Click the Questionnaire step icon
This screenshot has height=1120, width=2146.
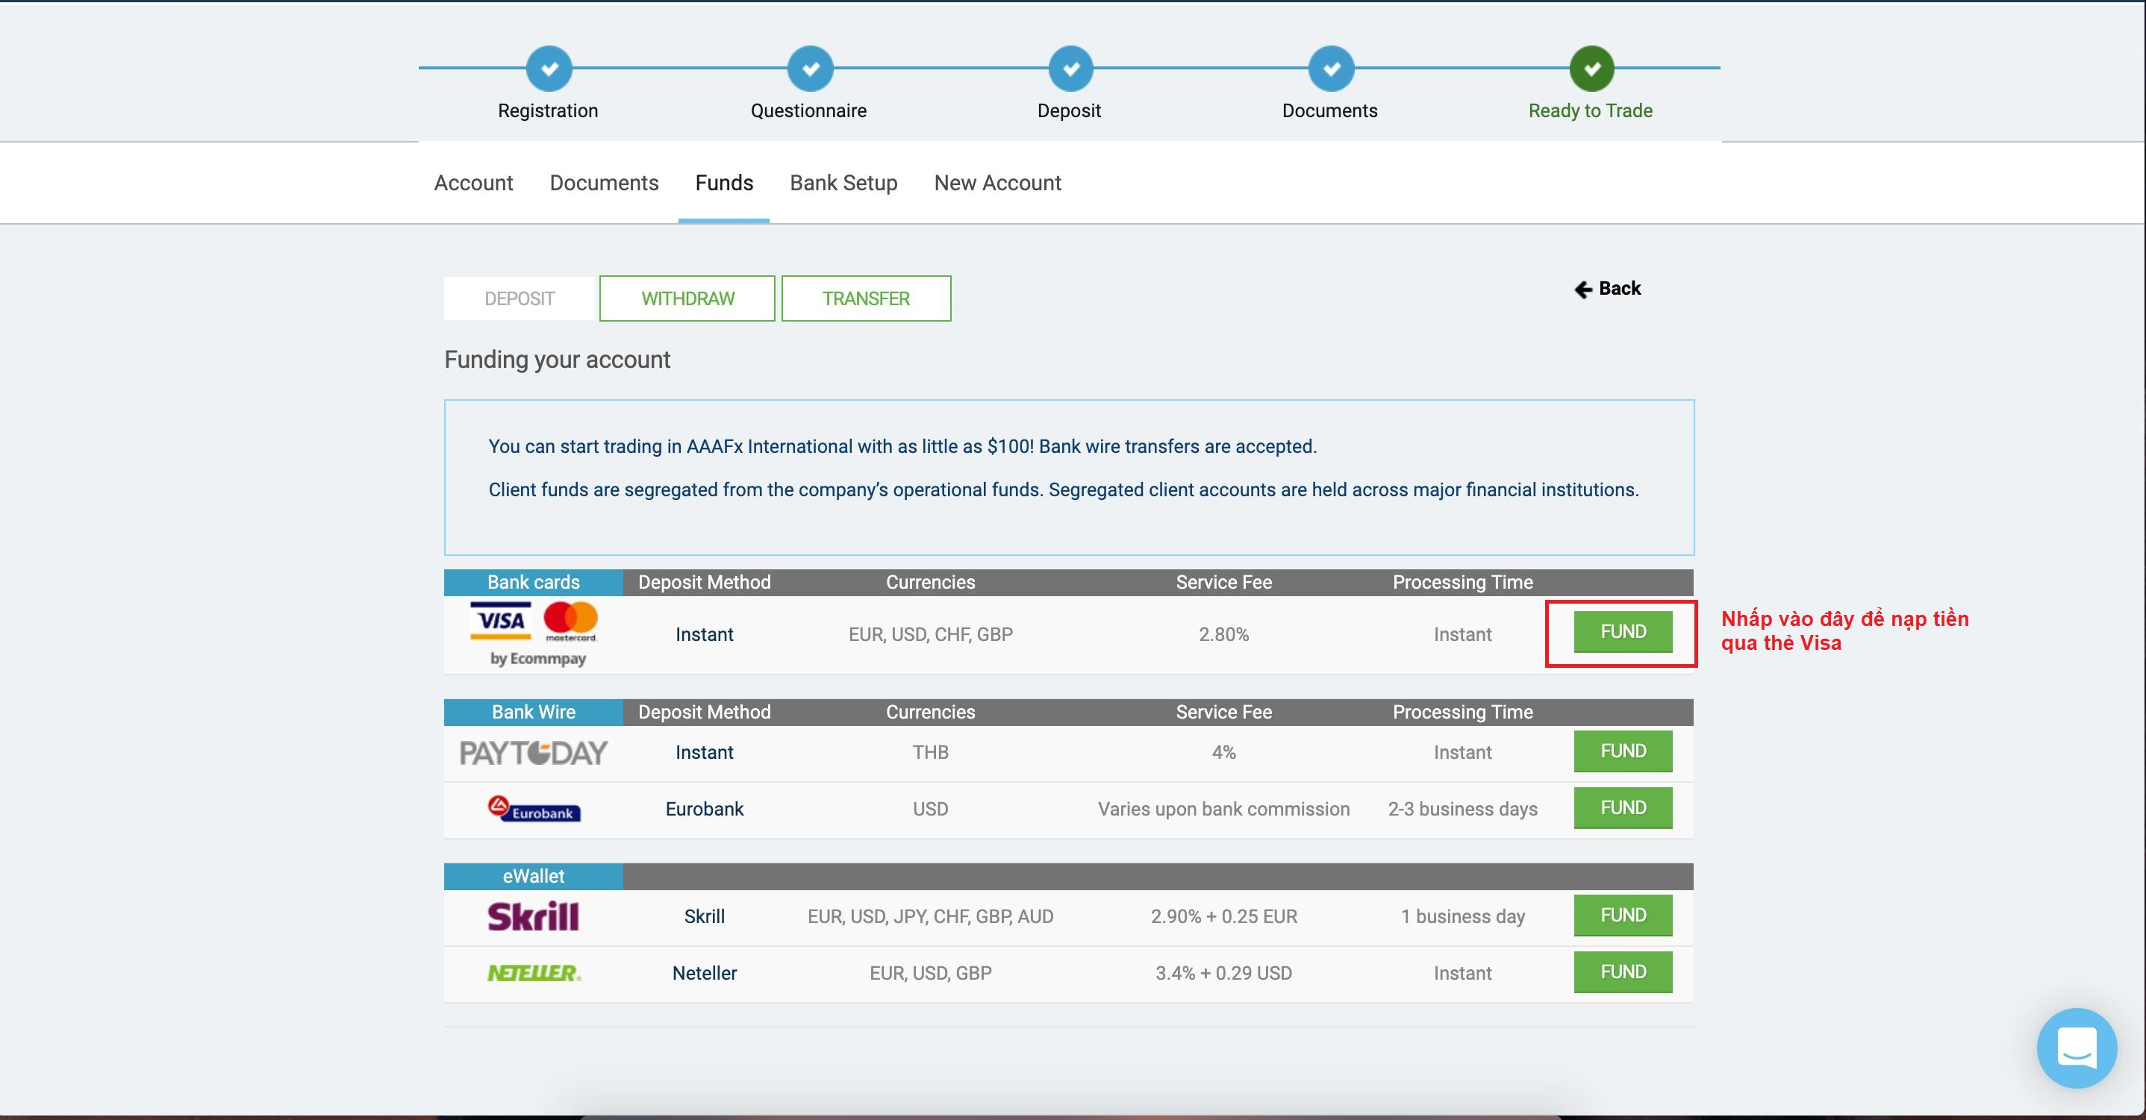pos(811,66)
